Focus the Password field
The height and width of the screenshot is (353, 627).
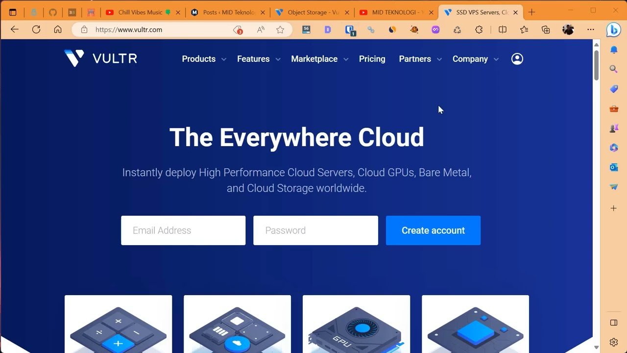click(315, 230)
